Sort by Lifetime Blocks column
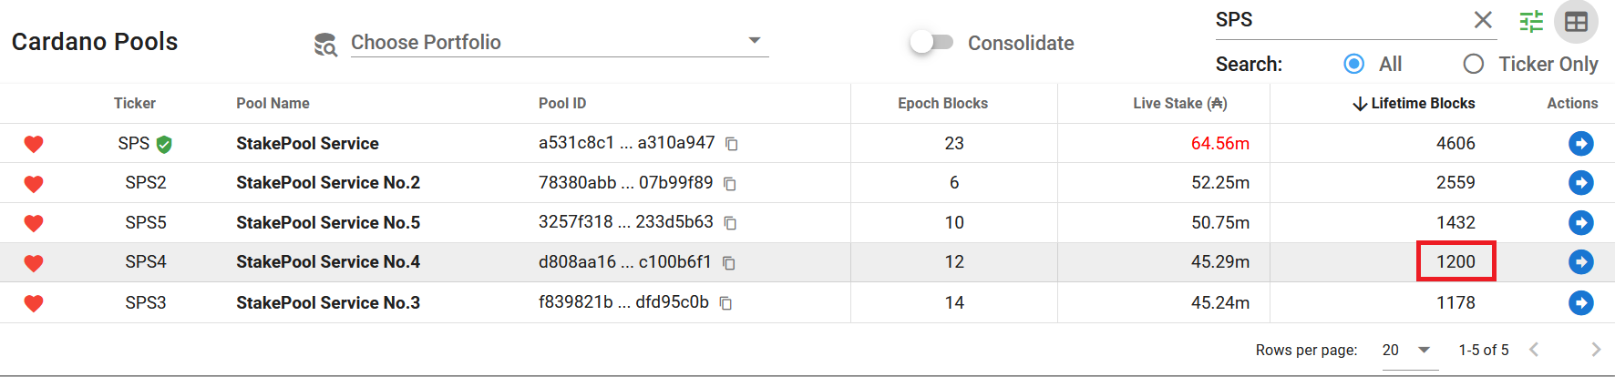 (1422, 104)
